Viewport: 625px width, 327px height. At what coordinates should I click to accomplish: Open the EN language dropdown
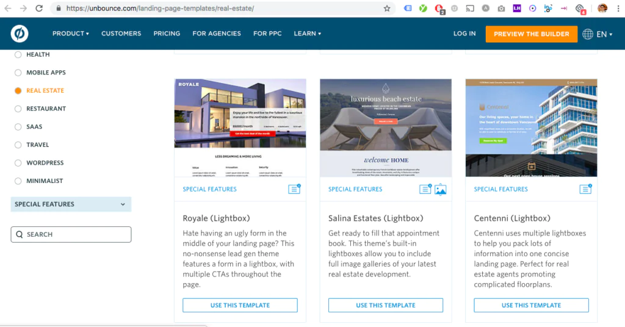pos(604,34)
